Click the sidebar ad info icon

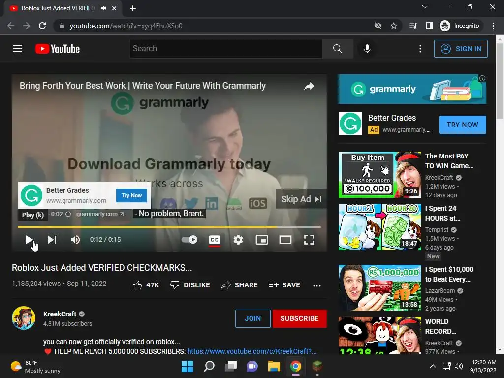pyautogui.click(x=482, y=78)
